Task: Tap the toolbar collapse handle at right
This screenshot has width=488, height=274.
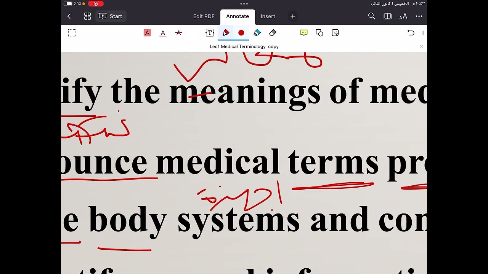Action: click(422, 33)
